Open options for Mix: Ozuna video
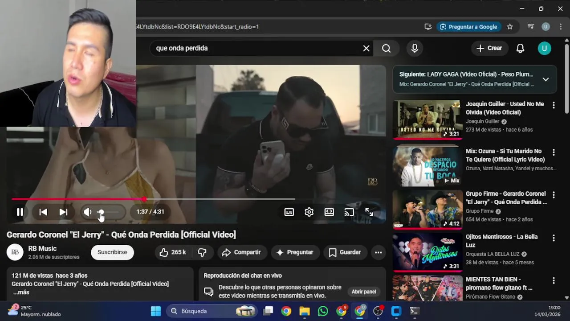 point(554,152)
